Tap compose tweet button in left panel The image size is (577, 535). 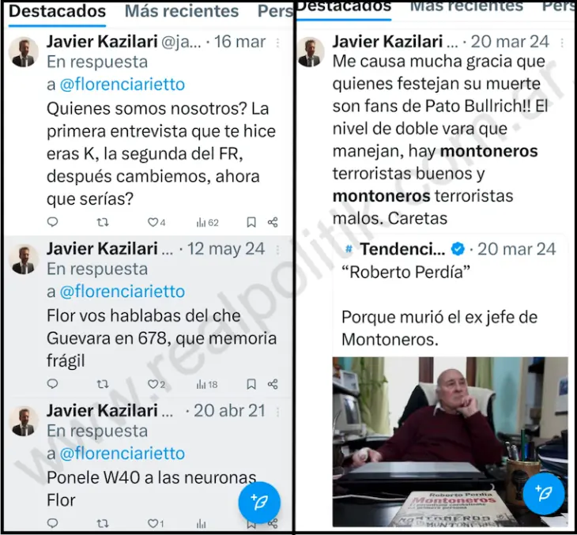click(x=259, y=503)
